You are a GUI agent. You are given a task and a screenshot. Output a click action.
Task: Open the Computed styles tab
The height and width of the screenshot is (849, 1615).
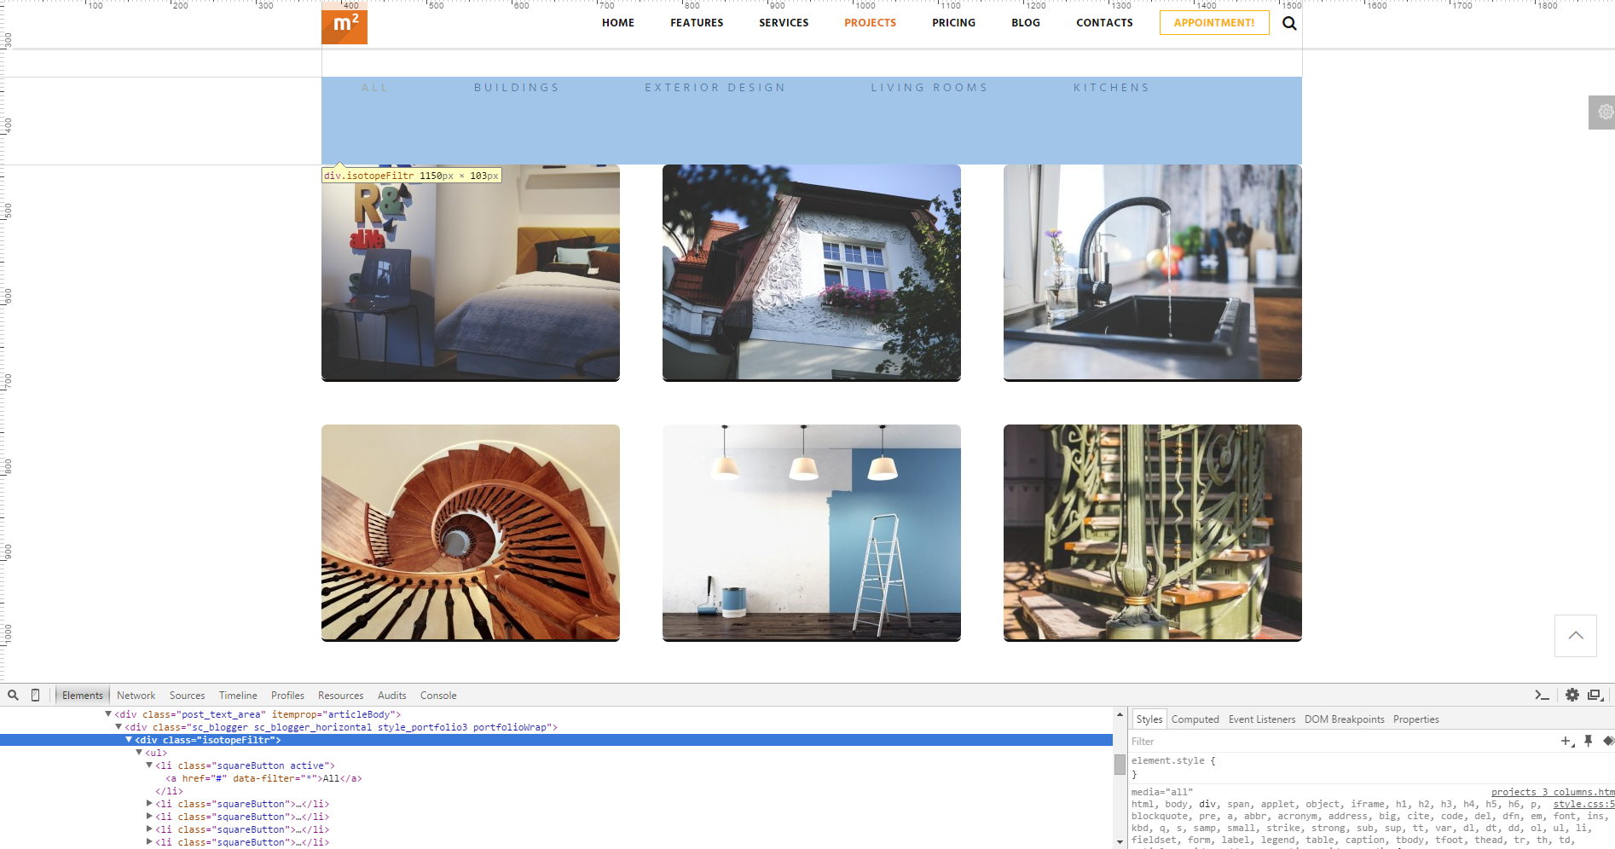click(x=1195, y=719)
